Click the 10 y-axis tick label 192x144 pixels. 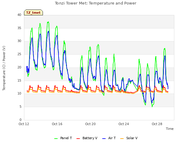click(19, 94)
